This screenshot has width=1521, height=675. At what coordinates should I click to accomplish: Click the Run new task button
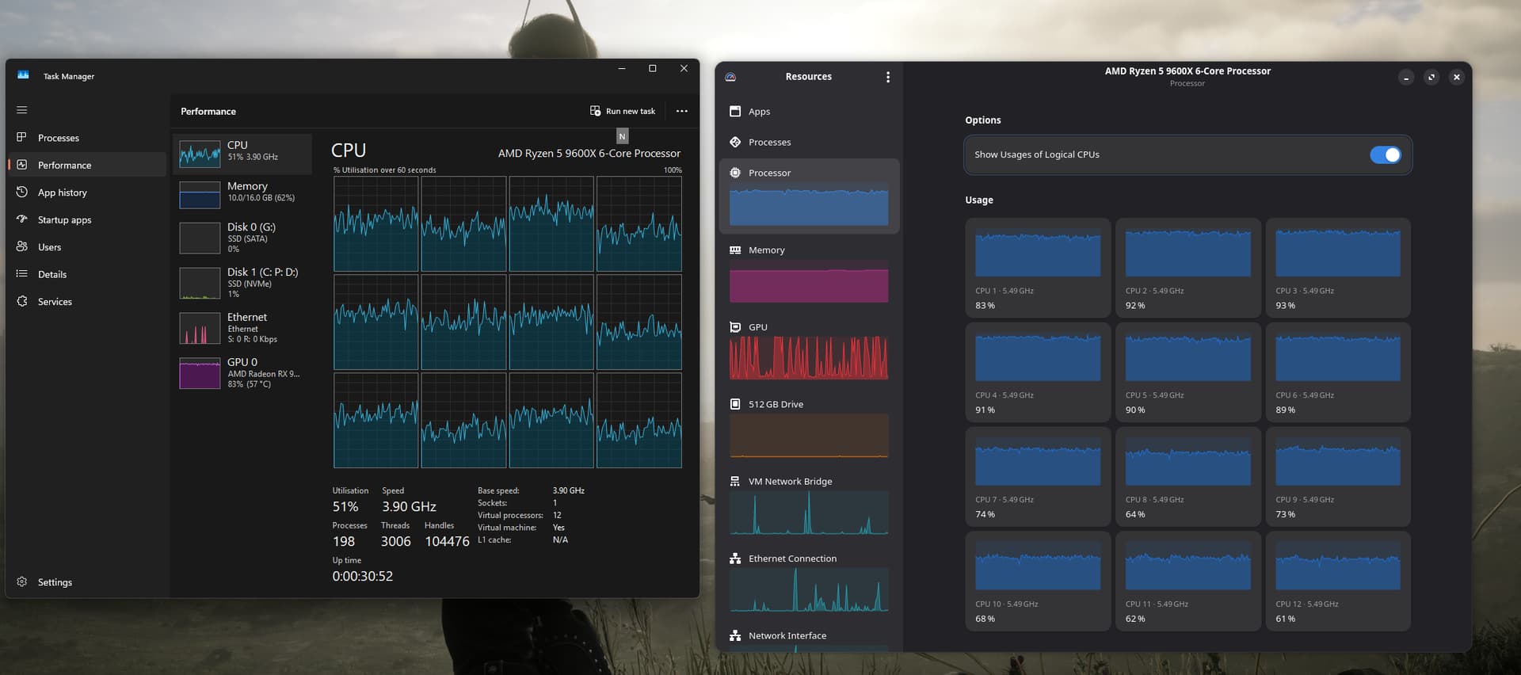[x=623, y=111]
